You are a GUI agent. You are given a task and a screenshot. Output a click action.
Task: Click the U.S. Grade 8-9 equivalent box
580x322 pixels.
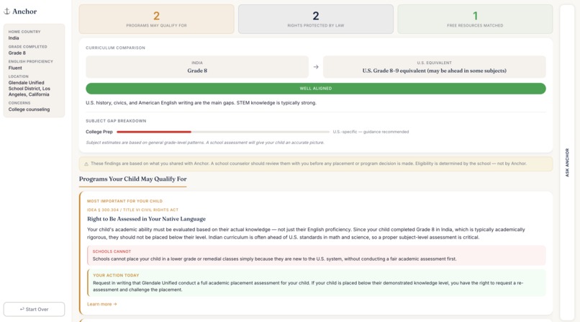[x=434, y=67]
